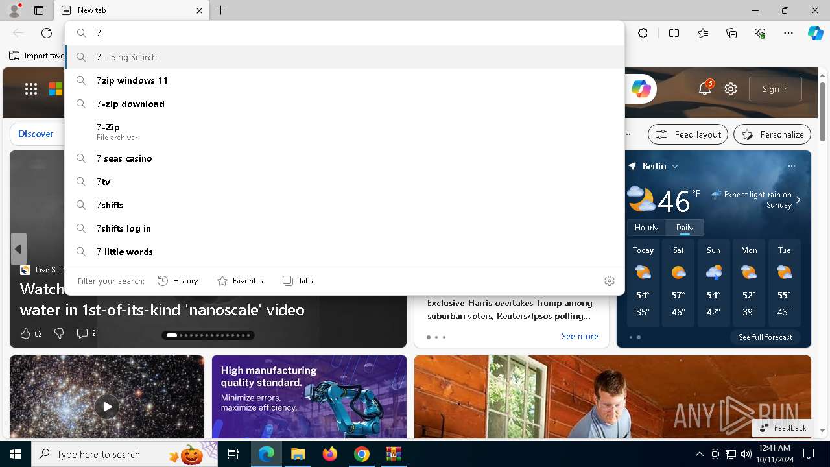The image size is (830, 467).
Task: Open Feed layout options
Action: [x=688, y=134]
